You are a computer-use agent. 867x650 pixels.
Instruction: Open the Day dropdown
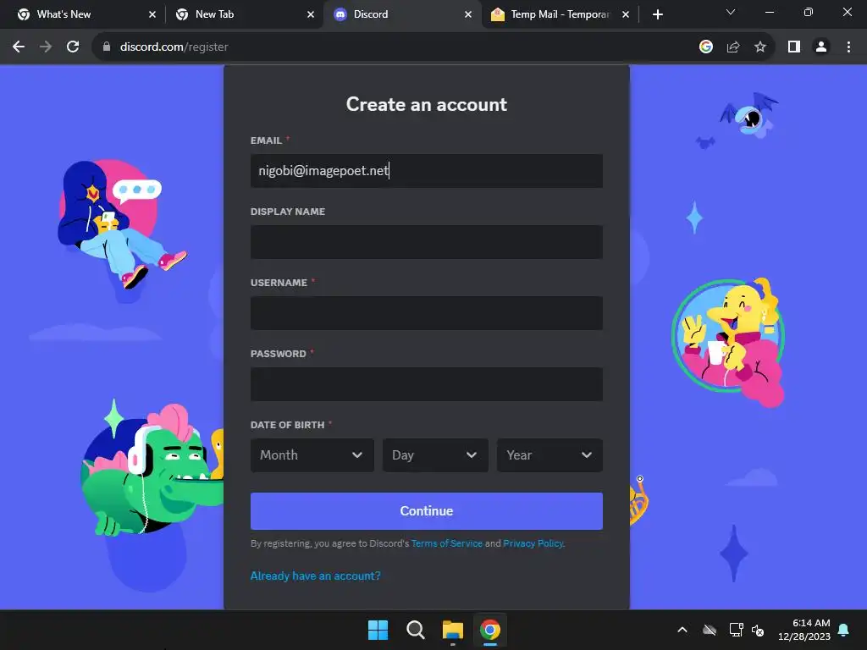[435, 455]
